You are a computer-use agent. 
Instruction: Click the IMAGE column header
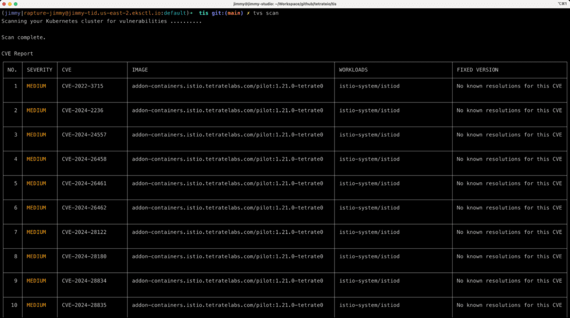click(x=140, y=70)
